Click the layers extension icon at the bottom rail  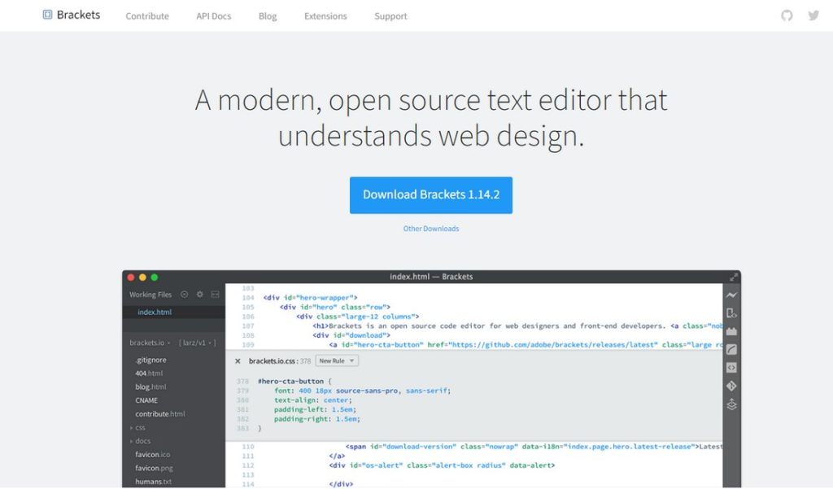point(731,404)
